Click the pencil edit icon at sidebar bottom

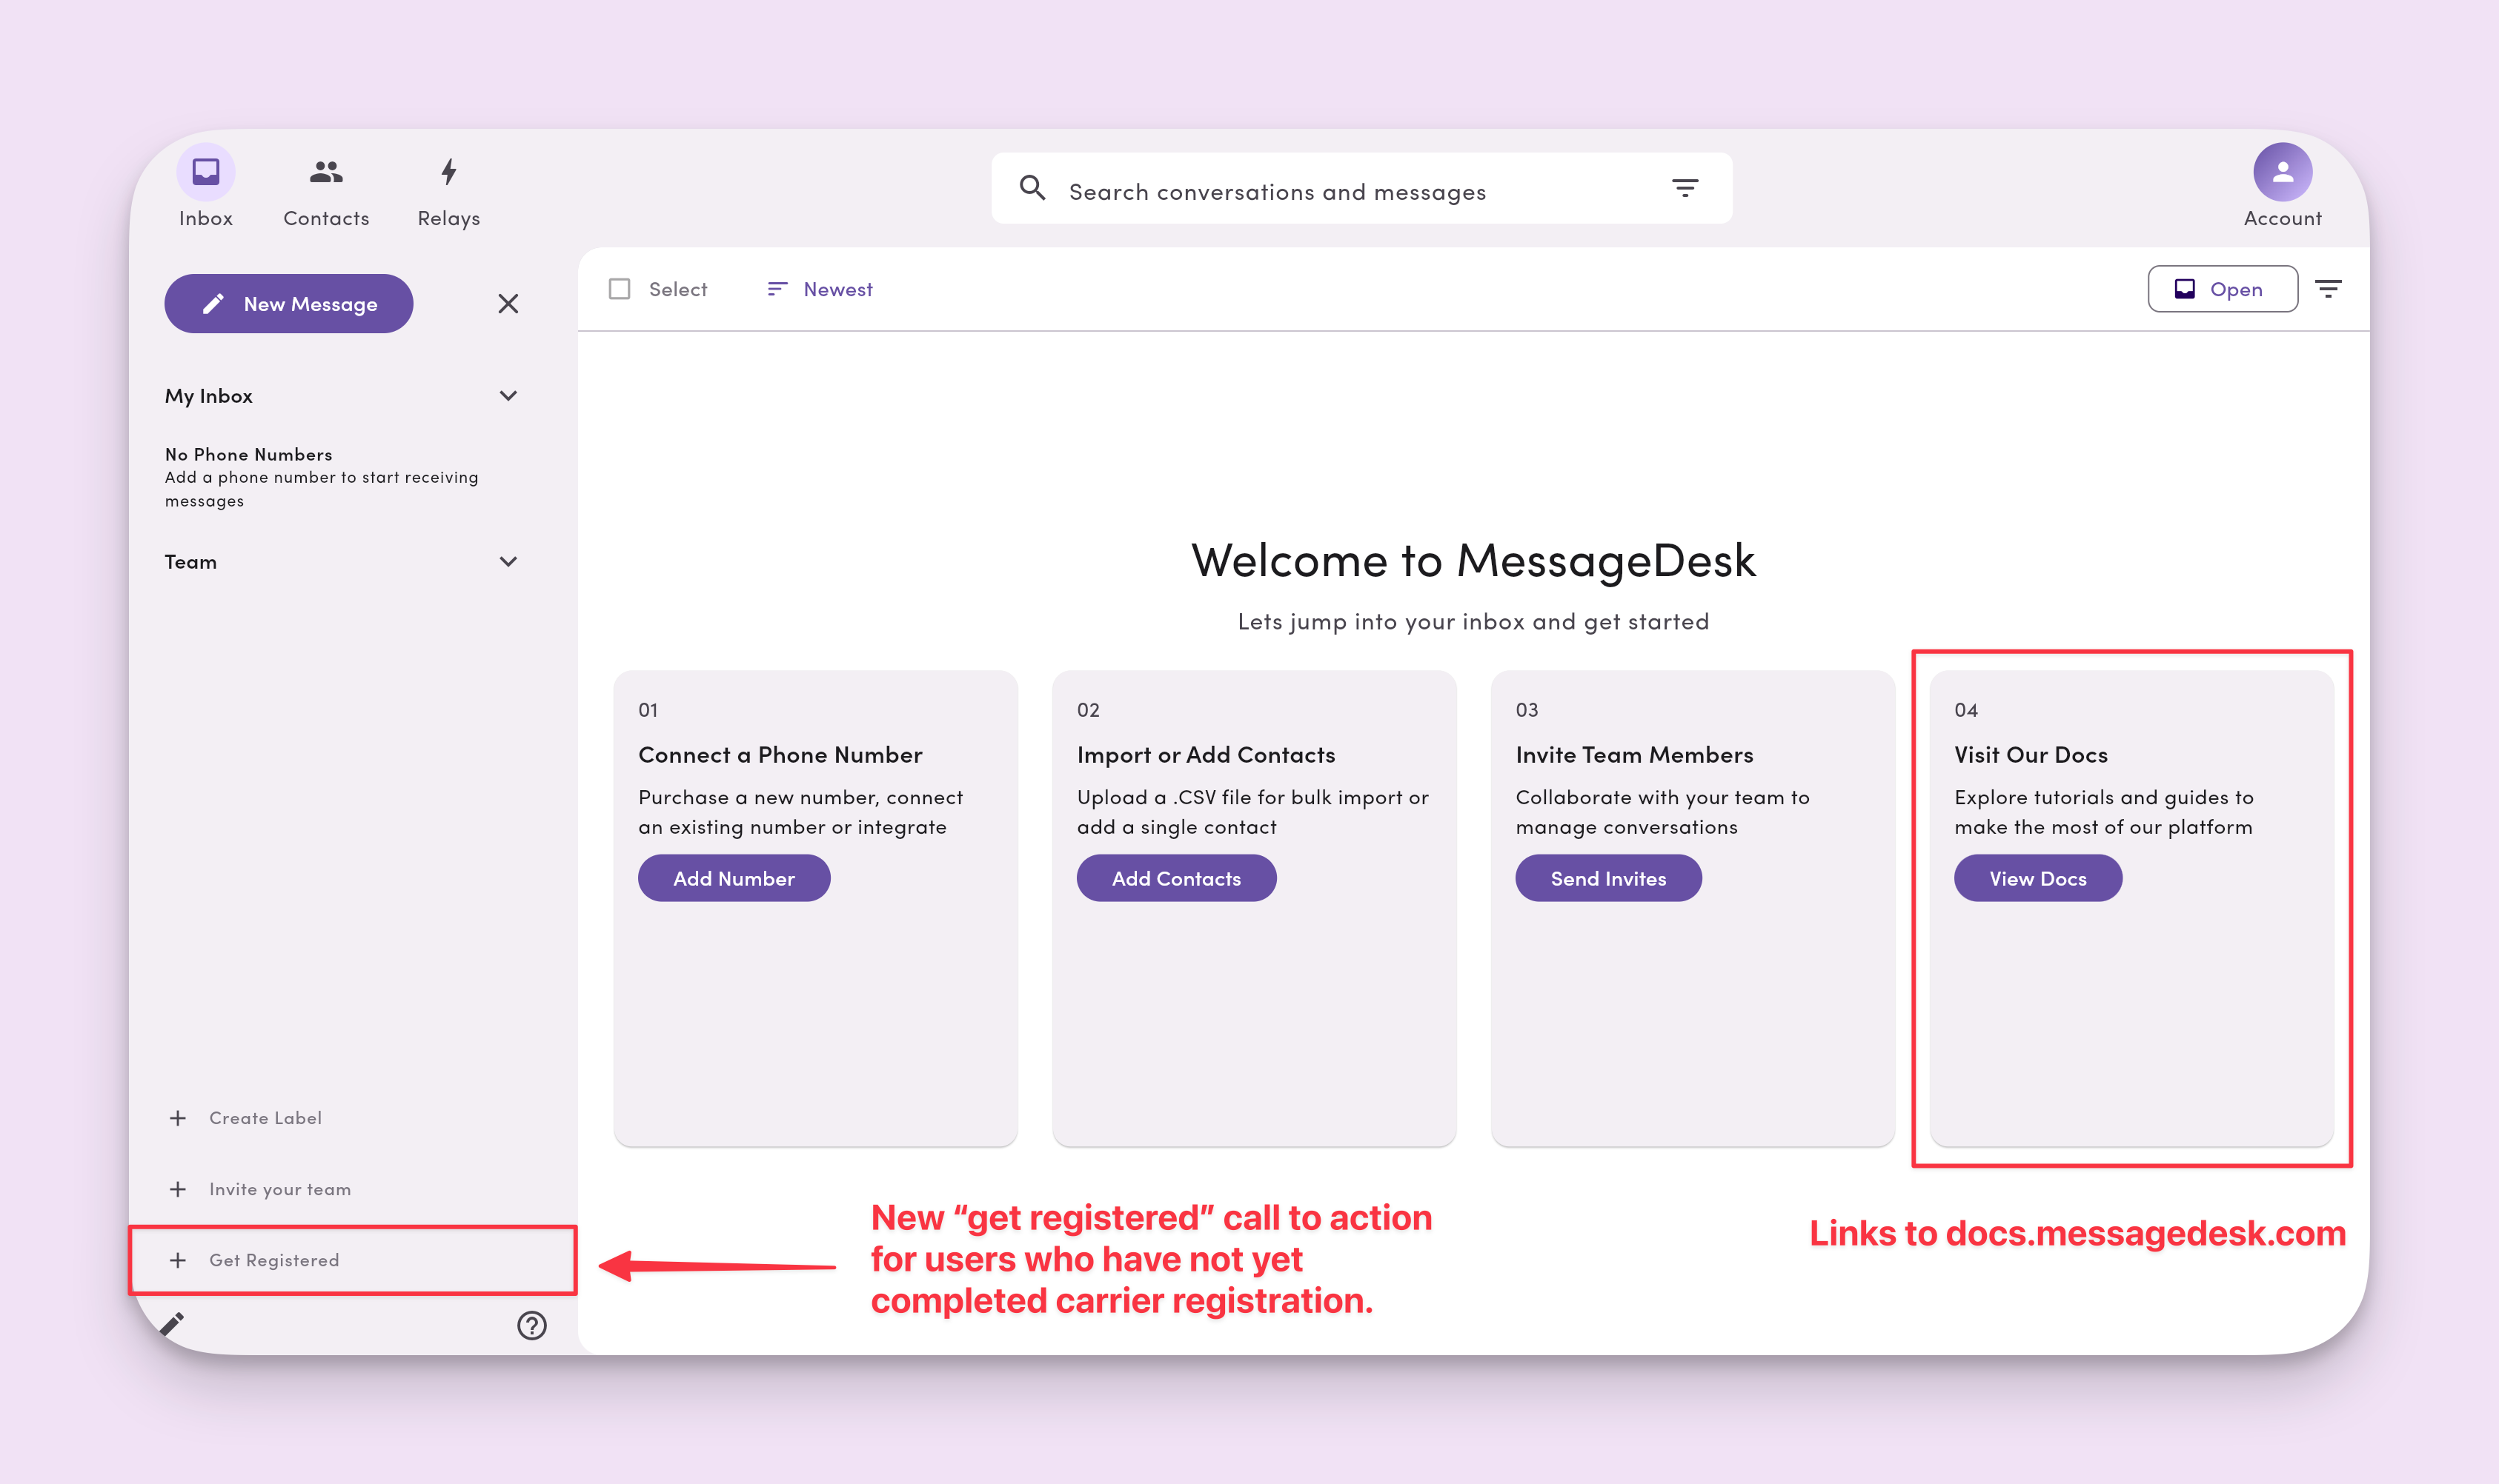tap(172, 1324)
